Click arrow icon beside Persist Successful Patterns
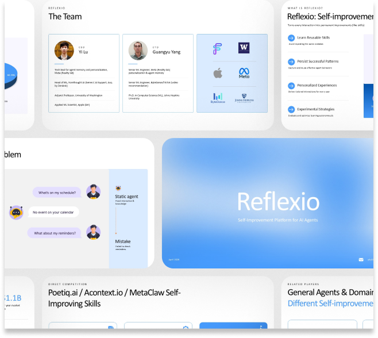 pos(291,62)
